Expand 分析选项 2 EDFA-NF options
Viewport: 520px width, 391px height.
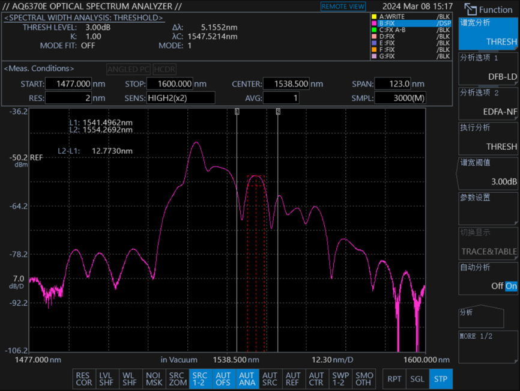488,103
